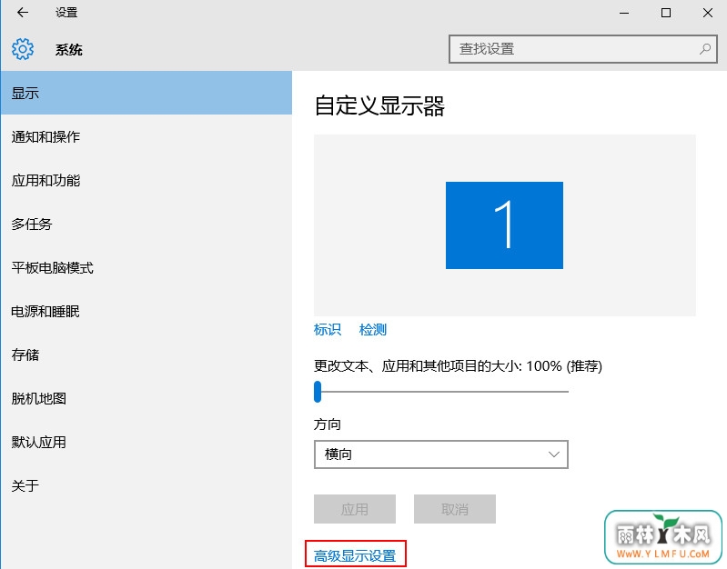
Task: Go to 应用和功能 section
Action: tap(146, 180)
